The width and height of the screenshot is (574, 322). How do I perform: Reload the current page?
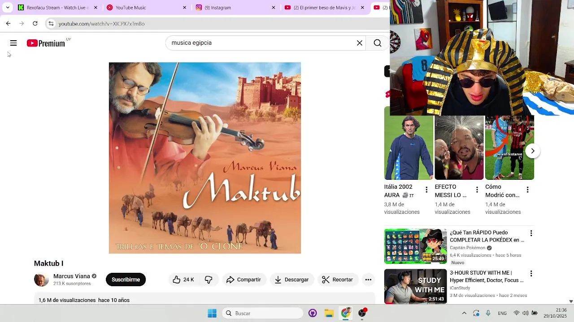tap(35, 23)
